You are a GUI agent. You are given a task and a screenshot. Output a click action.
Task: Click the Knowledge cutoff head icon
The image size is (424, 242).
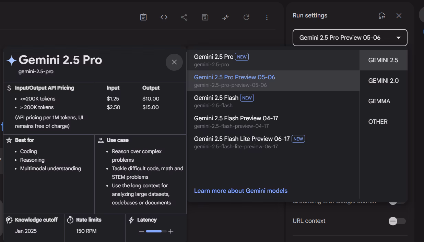9,220
